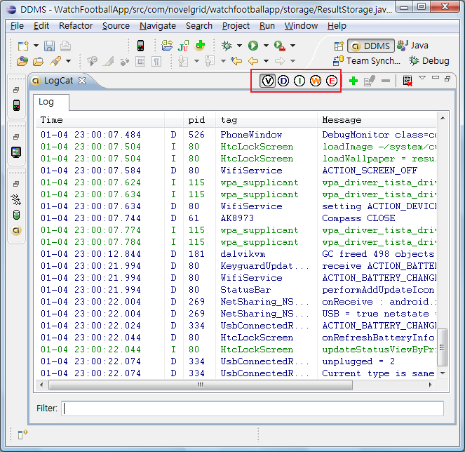Screen dimensions: 465x452
Task: Click the Debug bug icon in toolbar
Action: click(x=226, y=46)
